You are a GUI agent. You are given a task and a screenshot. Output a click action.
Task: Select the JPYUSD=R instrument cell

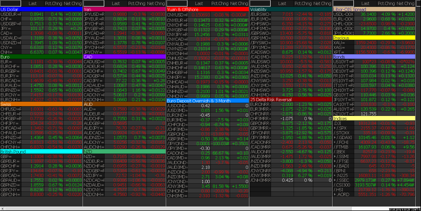(94, 14)
